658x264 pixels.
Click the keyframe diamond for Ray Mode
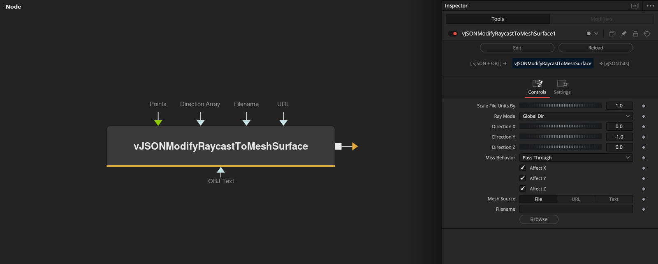(644, 116)
